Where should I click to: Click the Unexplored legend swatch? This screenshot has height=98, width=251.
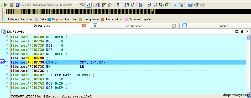81,19
